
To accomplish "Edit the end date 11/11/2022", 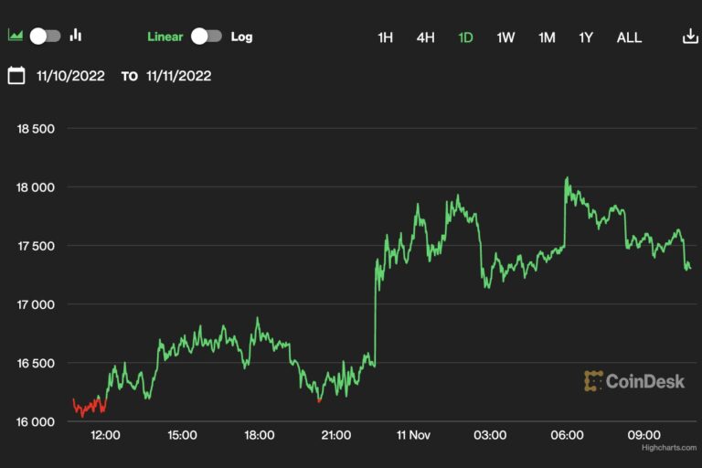I will (178, 76).
